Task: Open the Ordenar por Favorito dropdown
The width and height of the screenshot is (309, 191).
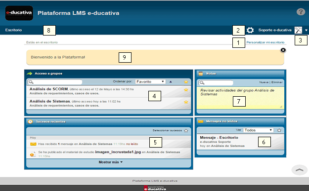Action: [x=150, y=81]
